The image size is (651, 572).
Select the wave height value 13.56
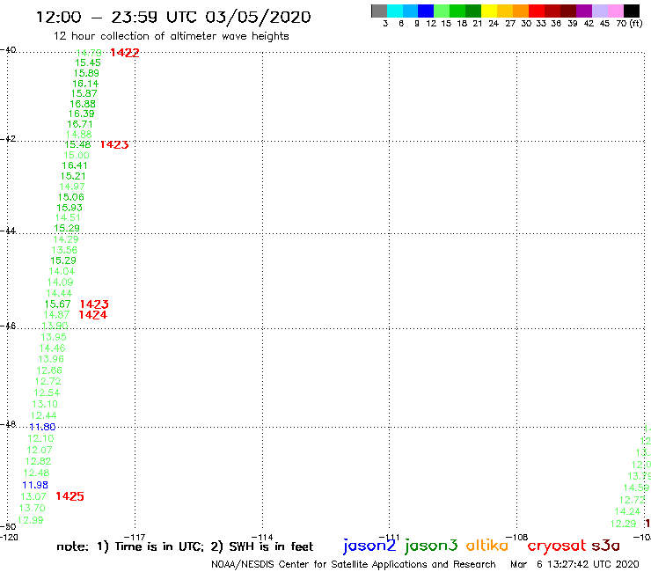click(x=64, y=250)
